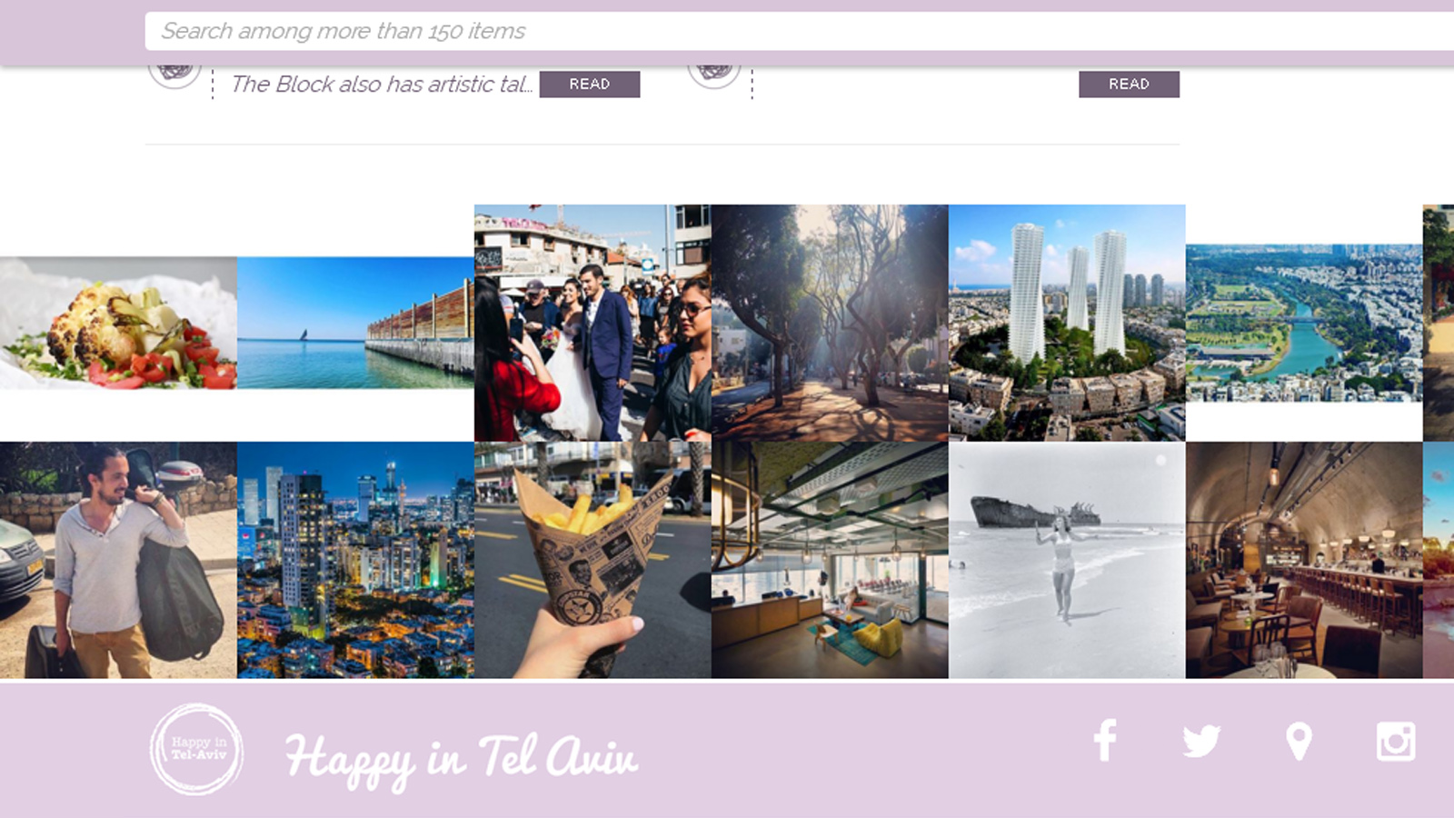Focus the search field for 150 items
The height and width of the screenshot is (818, 1454).
coord(800,31)
